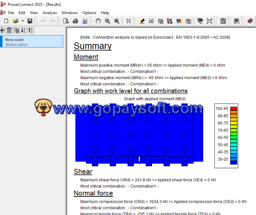The height and width of the screenshot is (215, 256).
Task: Click the Shear heading
Action: (83, 172)
